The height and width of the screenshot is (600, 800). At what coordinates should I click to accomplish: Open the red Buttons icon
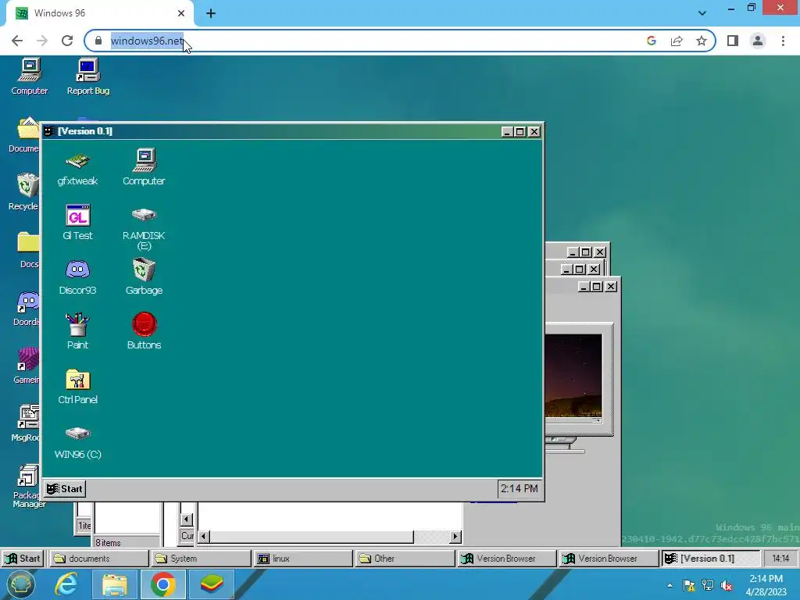pyautogui.click(x=144, y=331)
